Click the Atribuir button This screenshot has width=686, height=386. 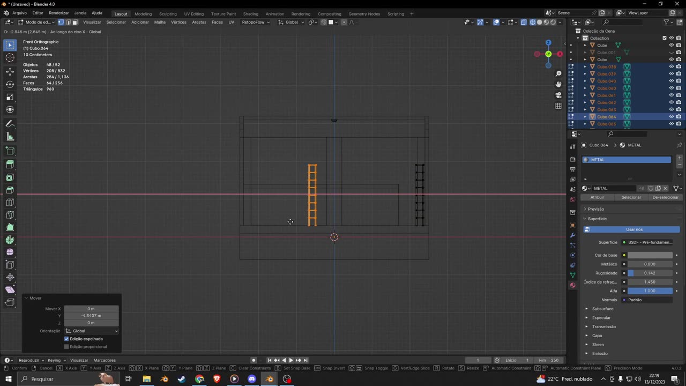click(x=597, y=197)
